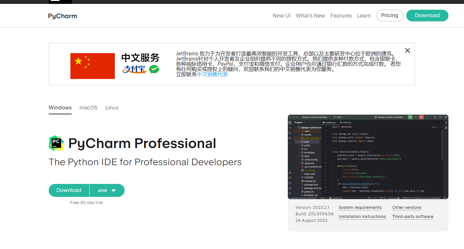Click the PyCharm IDE screenshot preview
The image size is (464, 249).
[368, 157]
